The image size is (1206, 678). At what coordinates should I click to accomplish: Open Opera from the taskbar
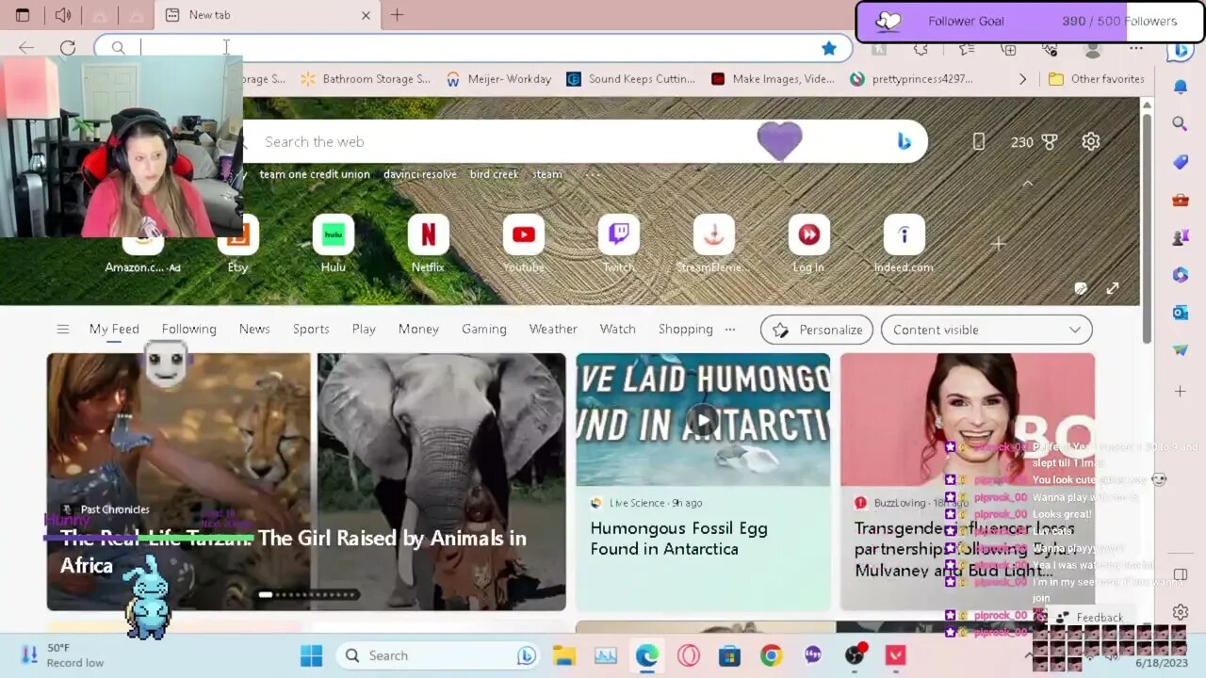(689, 655)
